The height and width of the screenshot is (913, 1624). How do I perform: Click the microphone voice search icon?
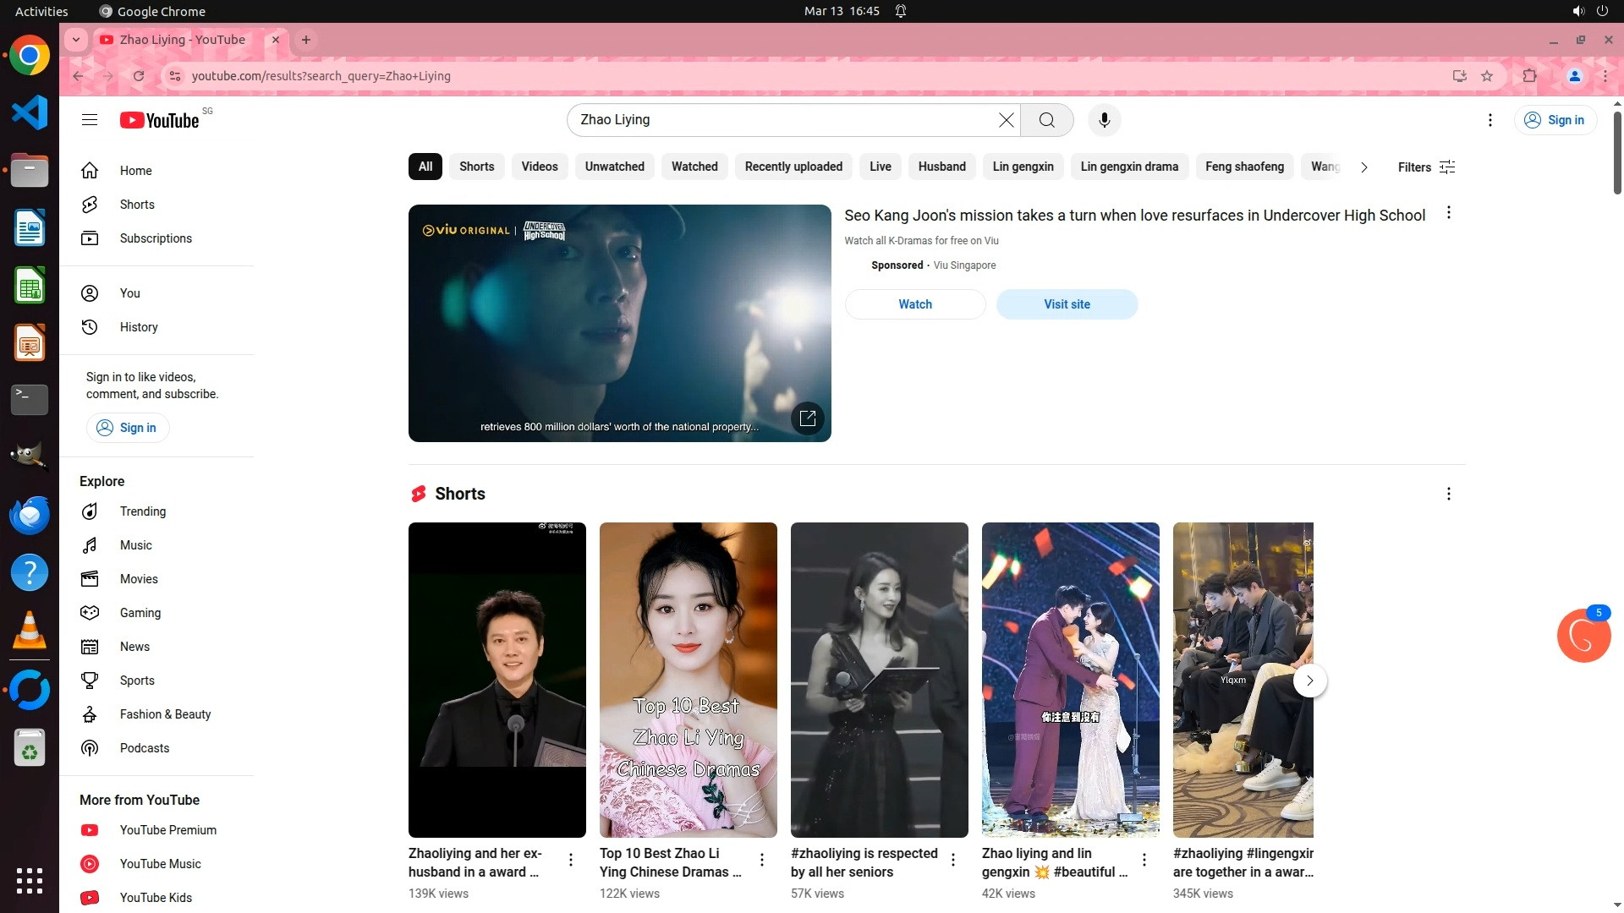[x=1104, y=120]
